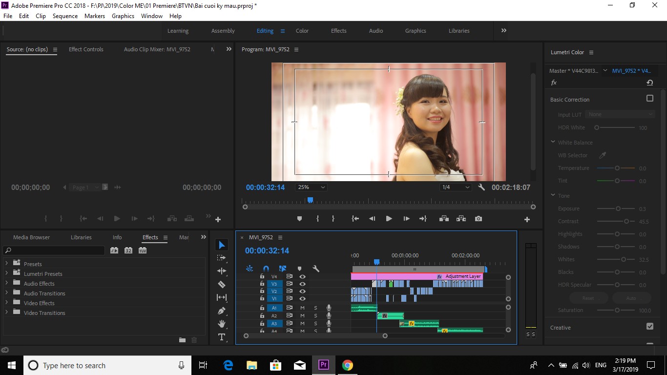Screen dimensions: 667x375
Task: Click the Lift button in Program monitor
Action: click(x=444, y=219)
